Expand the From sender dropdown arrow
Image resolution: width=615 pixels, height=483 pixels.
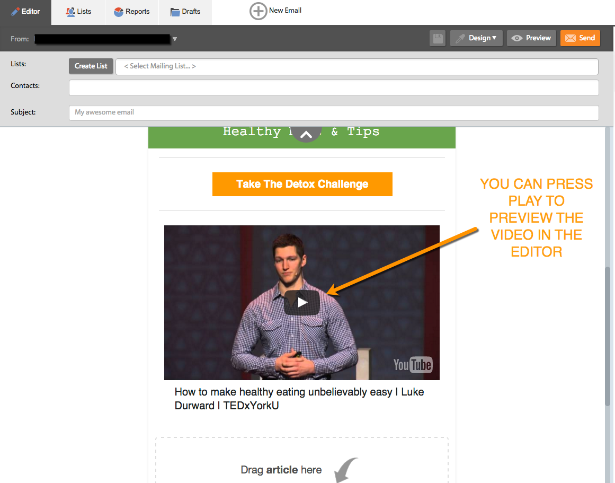[x=175, y=39]
